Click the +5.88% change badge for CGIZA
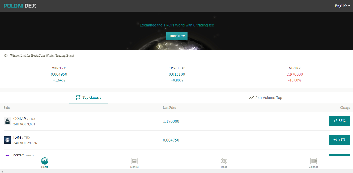Screen dimensions: 353x173 pyautogui.click(x=339, y=121)
